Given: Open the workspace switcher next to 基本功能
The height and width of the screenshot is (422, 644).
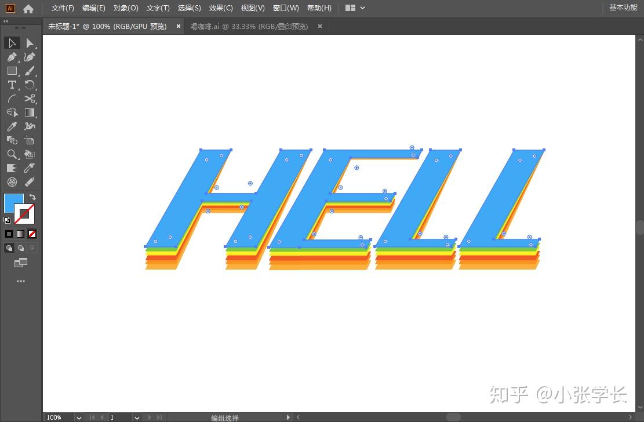Looking at the screenshot, I should [x=355, y=8].
